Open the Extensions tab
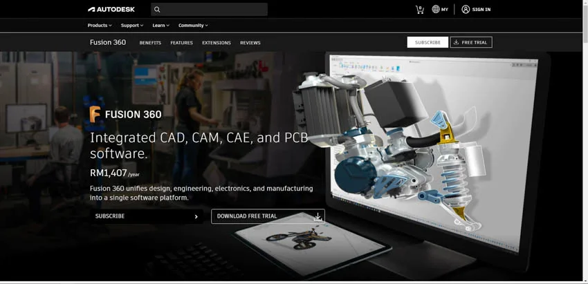 (217, 43)
